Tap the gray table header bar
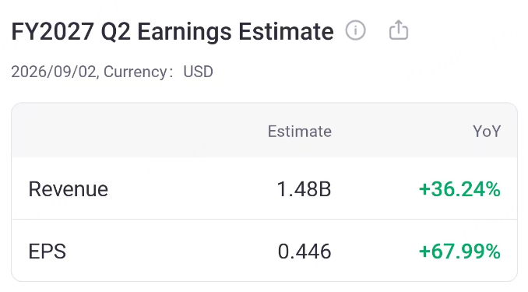The height and width of the screenshot is (292, 528). coord(264,131)
